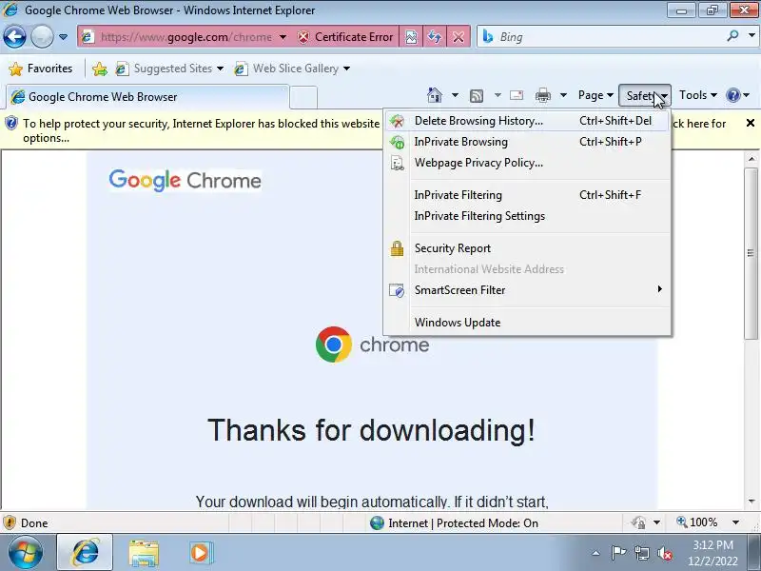Screen dimensions: 761x571
Task: Click the grayed Forward navigation button
Action: 42,37
